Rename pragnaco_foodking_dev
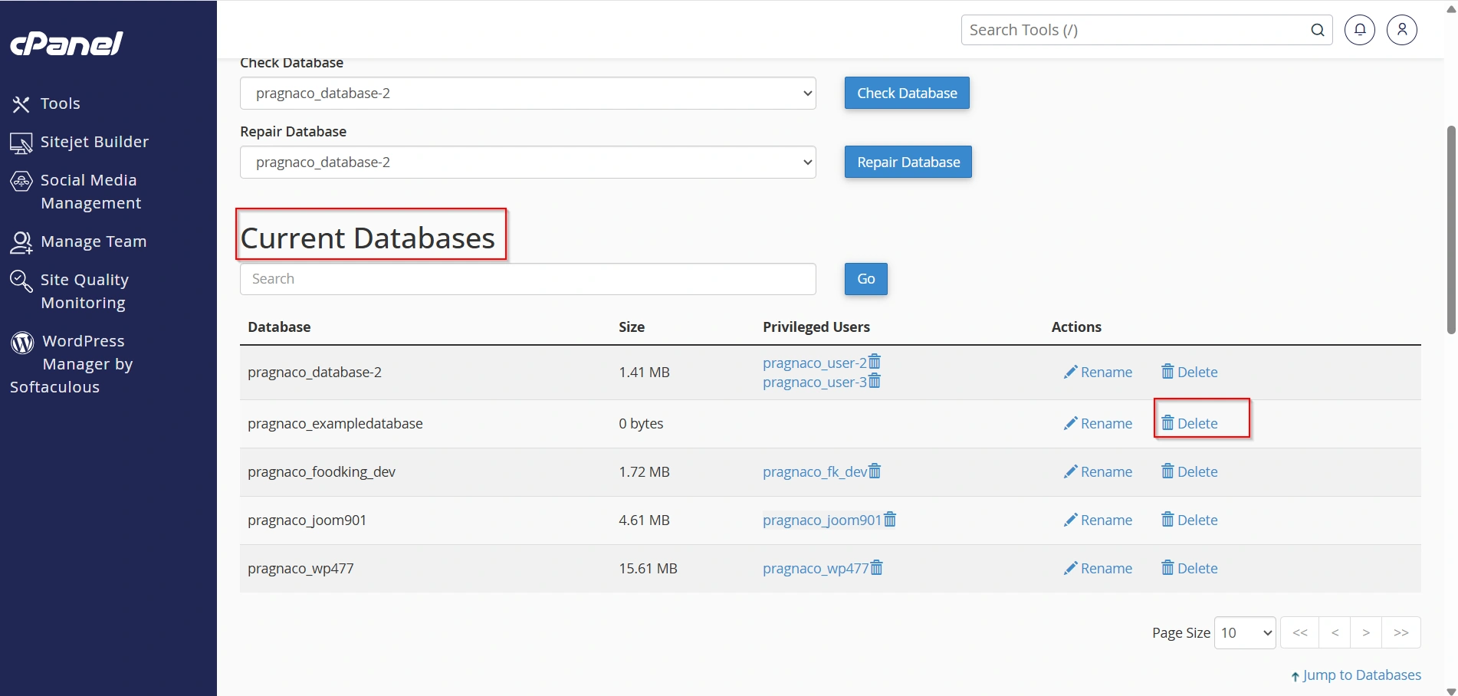The image size is (1458, 696). point(1098,471)
